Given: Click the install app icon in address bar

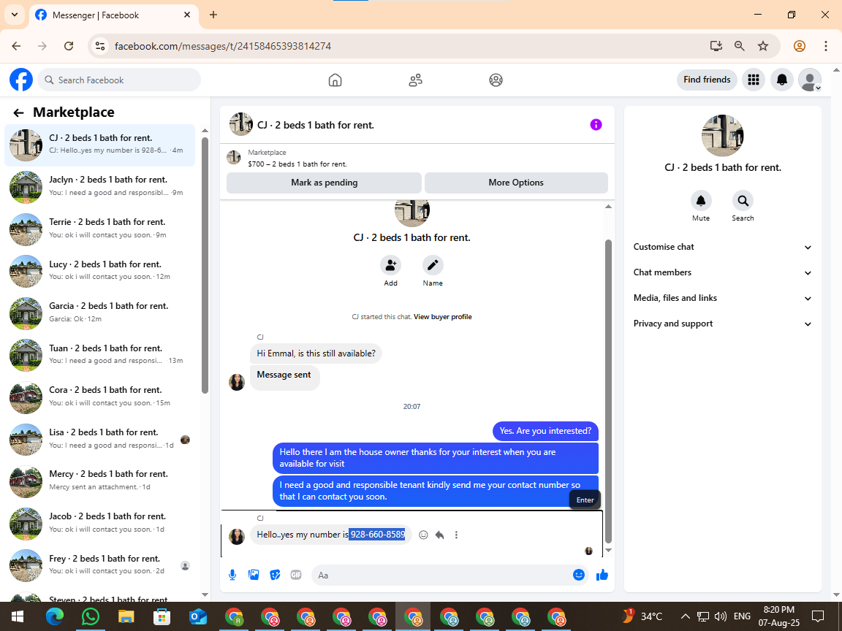Looking at the screenshot, I should pos(716,46).
